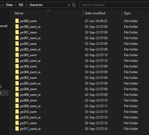Open the chevron menu after Data
Image resolution: width=149 pixels, height=135 pixels.
pos(16,5)
